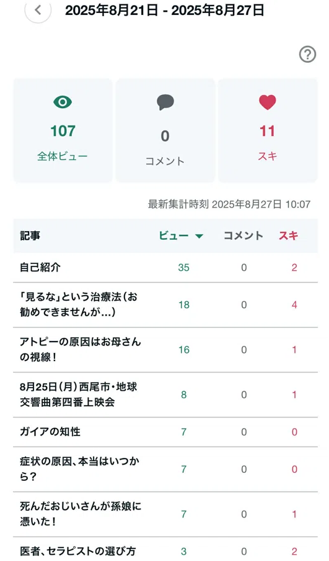Go back to previous week arrow
Viewport: 329px width, 561px height.
[38, 10]
